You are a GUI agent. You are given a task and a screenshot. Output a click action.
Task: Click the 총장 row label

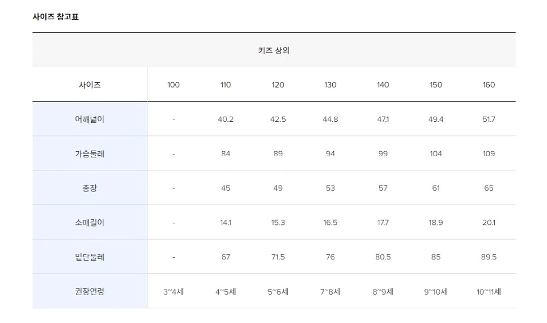point(90,188)
